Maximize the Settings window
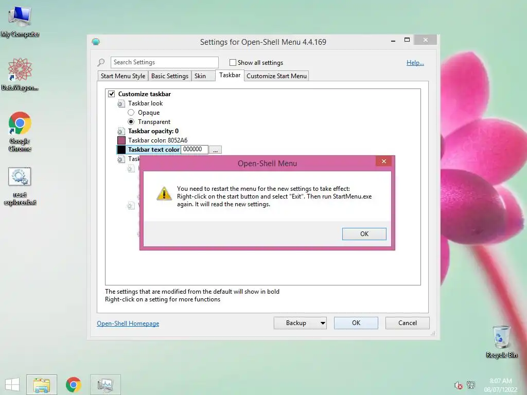527x395 pixels. (x=407, y=40)
